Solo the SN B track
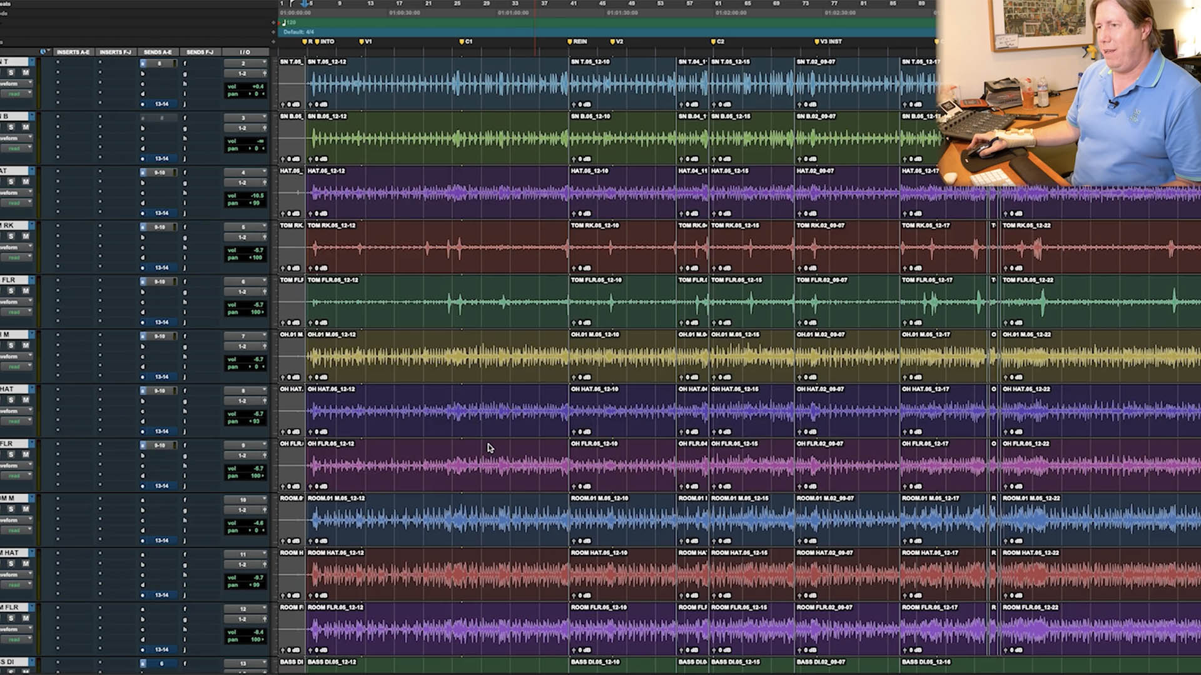The height and width of the screenshot is (675, 1201). coord(11,127)
